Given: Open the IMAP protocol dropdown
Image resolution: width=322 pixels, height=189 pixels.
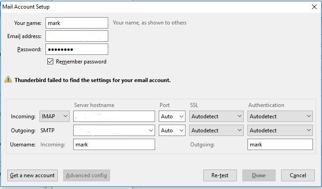Looking at the screenshot, I should point(55,116).
